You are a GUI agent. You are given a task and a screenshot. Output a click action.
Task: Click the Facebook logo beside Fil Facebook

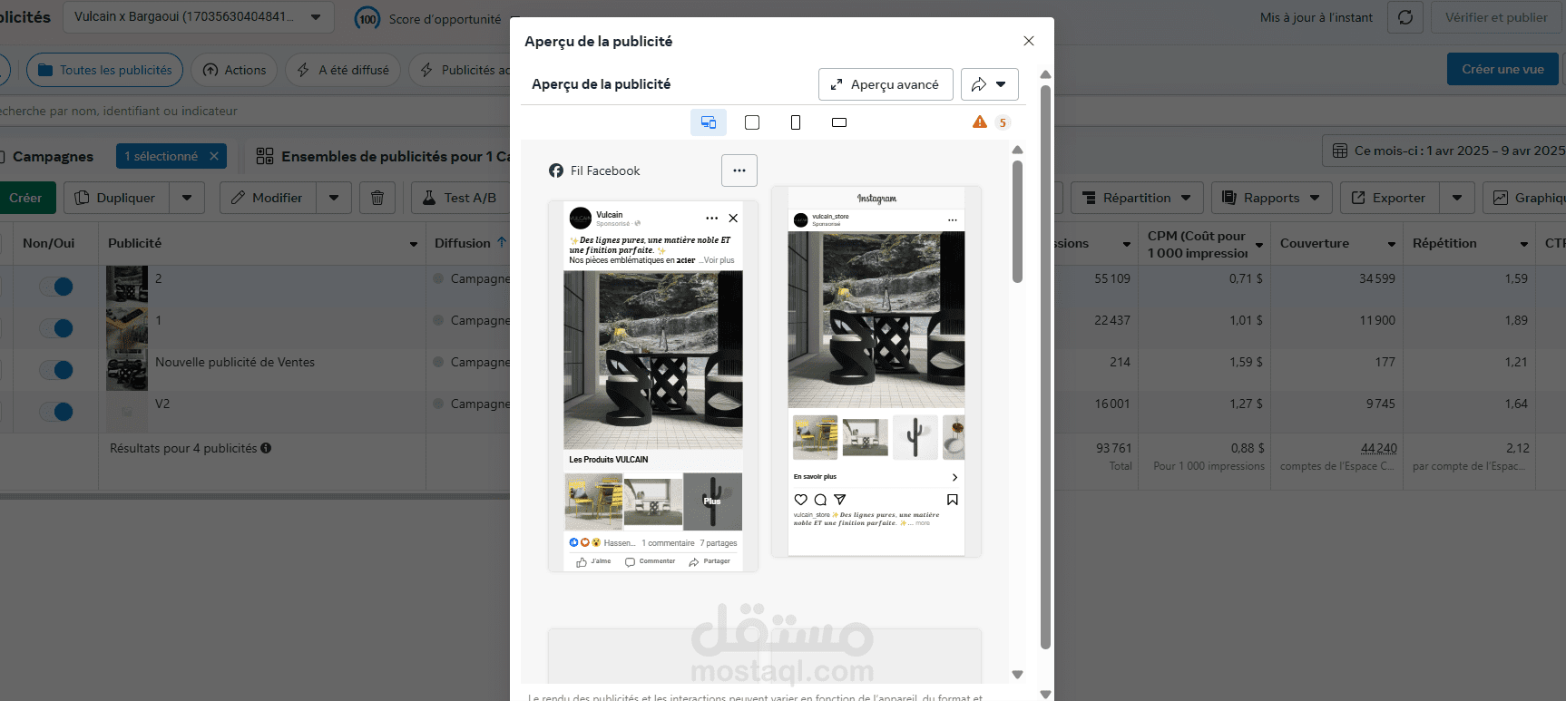[556, 170]
